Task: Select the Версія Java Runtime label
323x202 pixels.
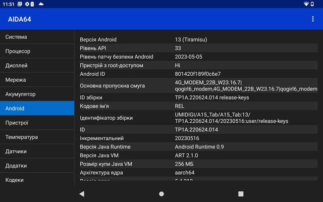Action: click(105, 147)
